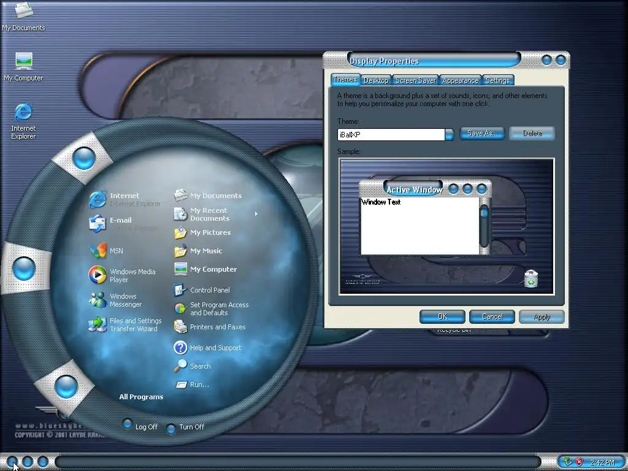Screen dimensions: 628x471
Task: Open Internet Explorer from the start menu
Action: (x=125, y=199)
